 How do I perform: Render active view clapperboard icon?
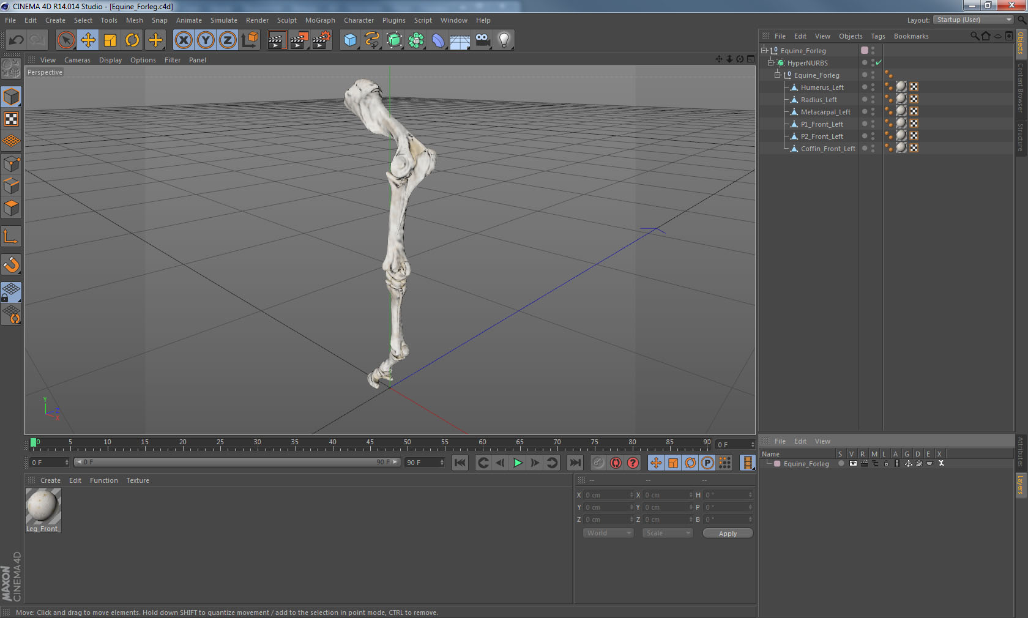point(277,40)
